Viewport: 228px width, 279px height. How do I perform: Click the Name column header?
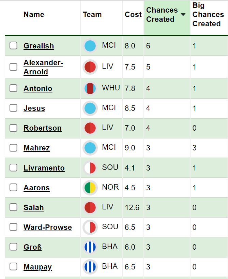[34, 15]
